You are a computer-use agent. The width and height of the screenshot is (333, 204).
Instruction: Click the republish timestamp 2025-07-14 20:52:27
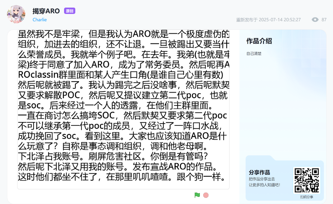[x=279, y=20]
